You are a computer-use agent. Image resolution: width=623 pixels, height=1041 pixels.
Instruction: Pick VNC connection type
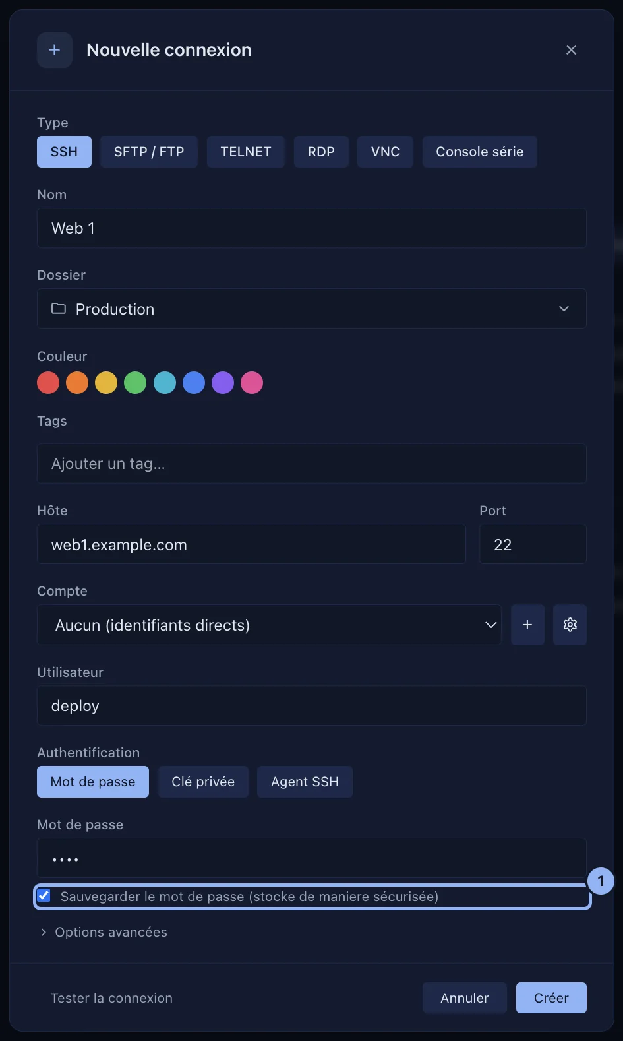(386, 152)
